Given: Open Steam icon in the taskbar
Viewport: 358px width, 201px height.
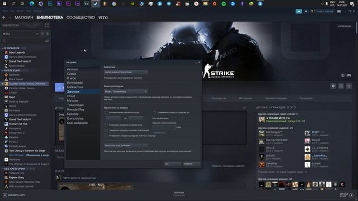Looking at the screenshot, I should point(96,4).
